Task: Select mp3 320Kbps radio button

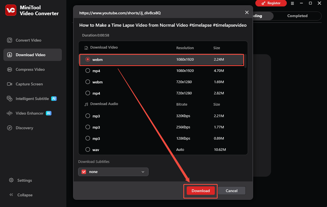Action: tap(88, 116)
